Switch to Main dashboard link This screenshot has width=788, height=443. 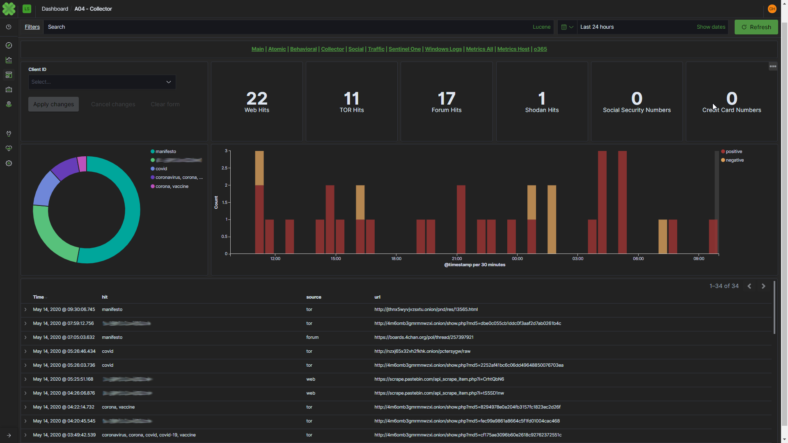pyautogui.click(x=258, y=49)
